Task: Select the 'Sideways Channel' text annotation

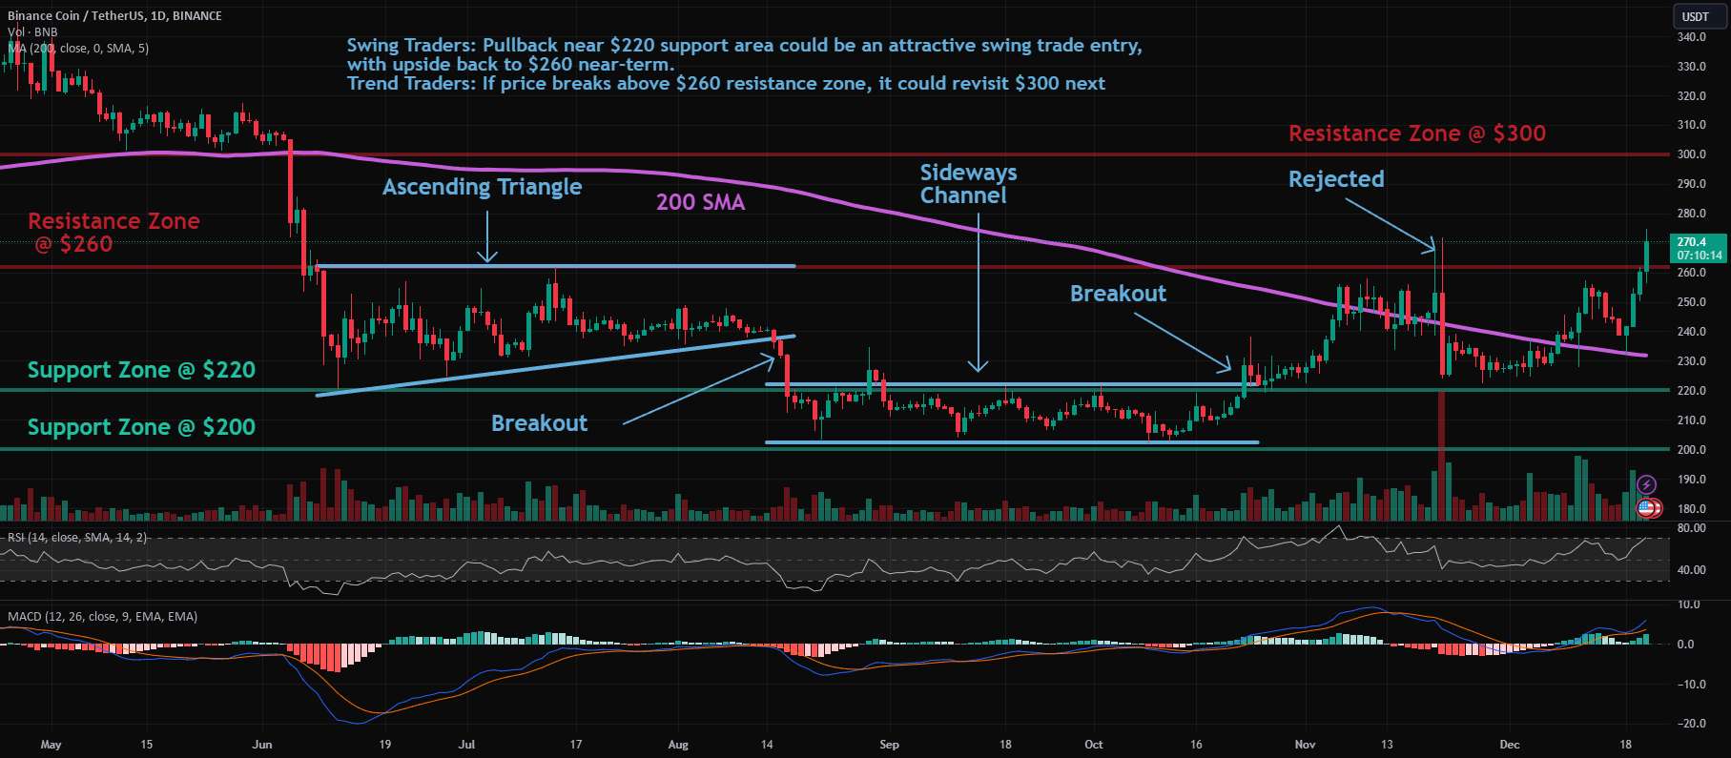Action: tap(968, 184)
